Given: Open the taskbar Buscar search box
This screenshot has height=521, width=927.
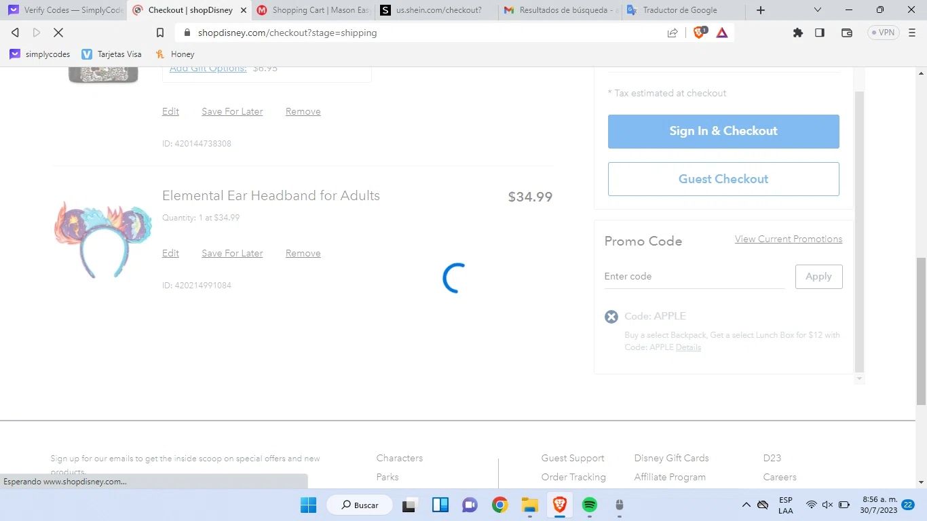Looking at the screenshot, I should (x=360, y=505).
